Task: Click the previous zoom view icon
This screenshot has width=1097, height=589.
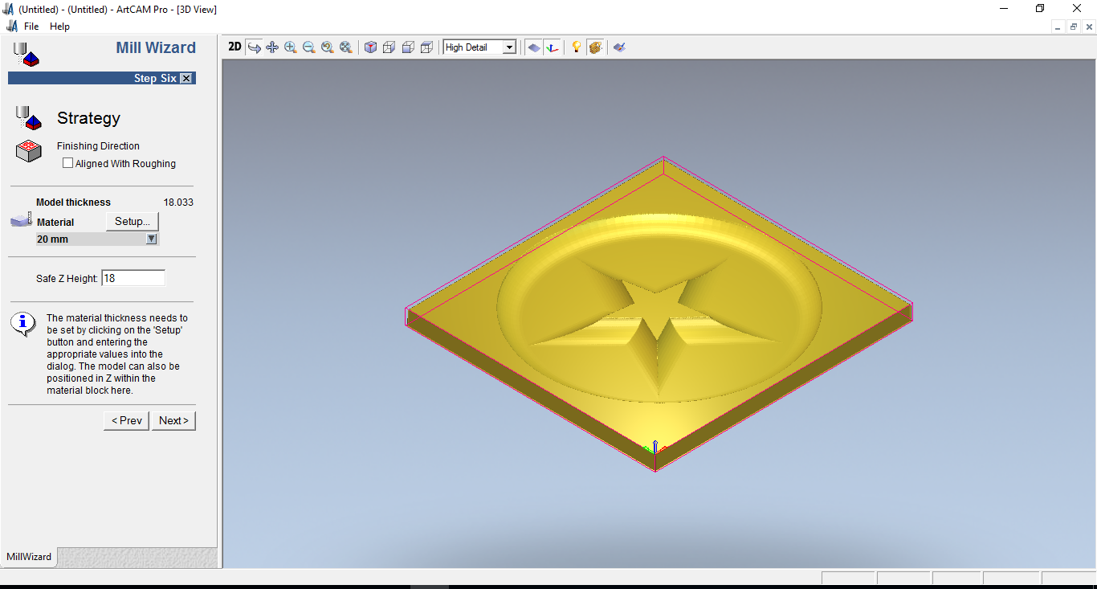Action: pyautogui.click(x=328, y=47)
